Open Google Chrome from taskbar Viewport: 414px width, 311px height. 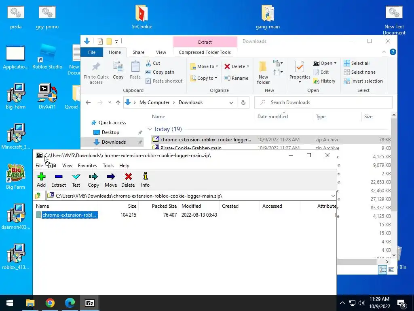pos(50,303)
